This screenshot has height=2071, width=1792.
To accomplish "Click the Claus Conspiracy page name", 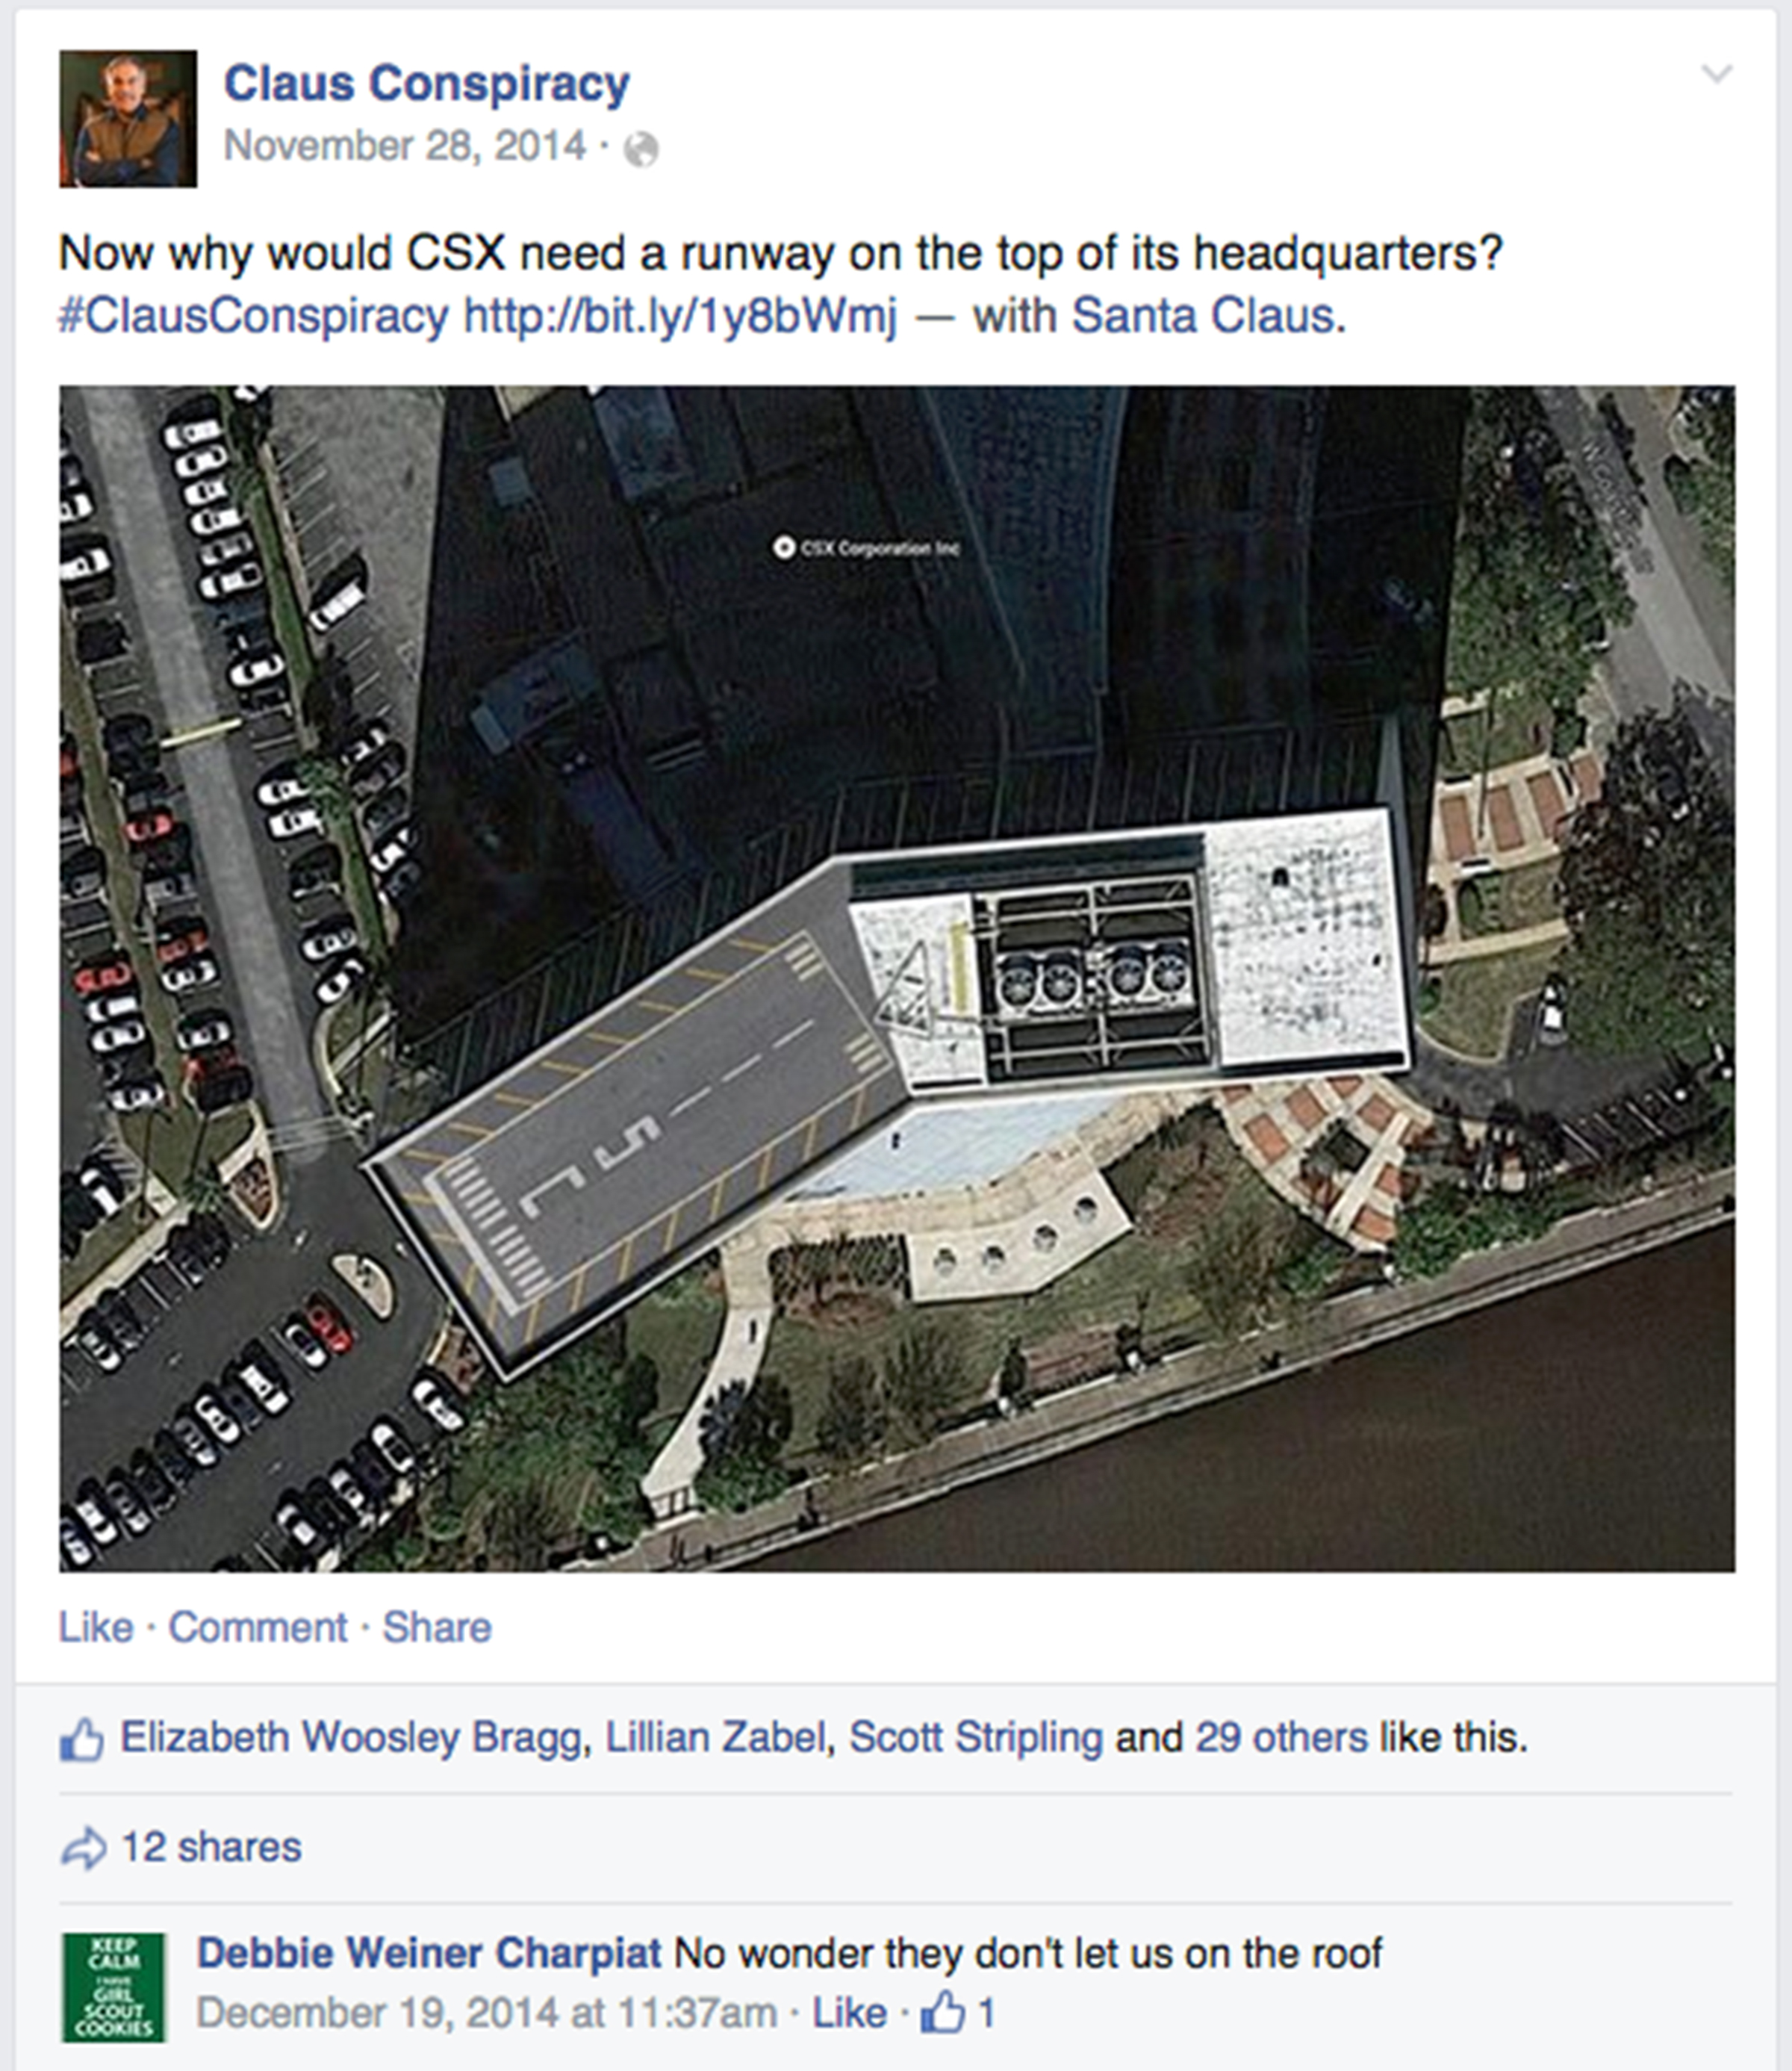I will pyautogui.click(x=427, y=83).
